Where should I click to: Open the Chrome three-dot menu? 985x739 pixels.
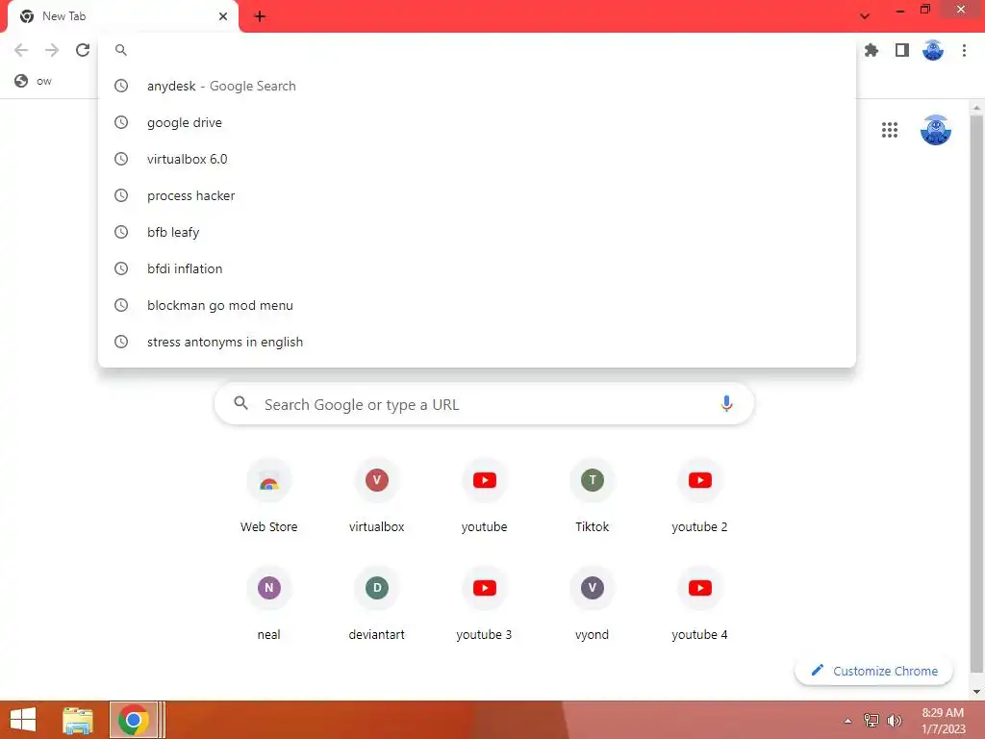click(964, 50)
